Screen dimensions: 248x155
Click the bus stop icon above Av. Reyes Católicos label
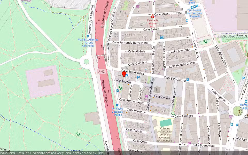(x=117, y=105)
